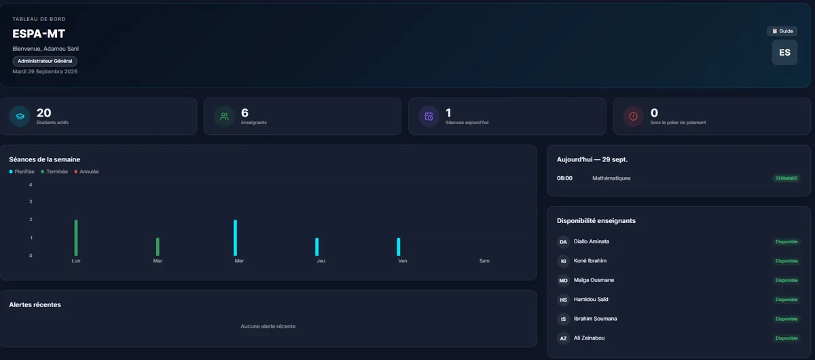Open the Étudiants actifs card

[98, 117]
